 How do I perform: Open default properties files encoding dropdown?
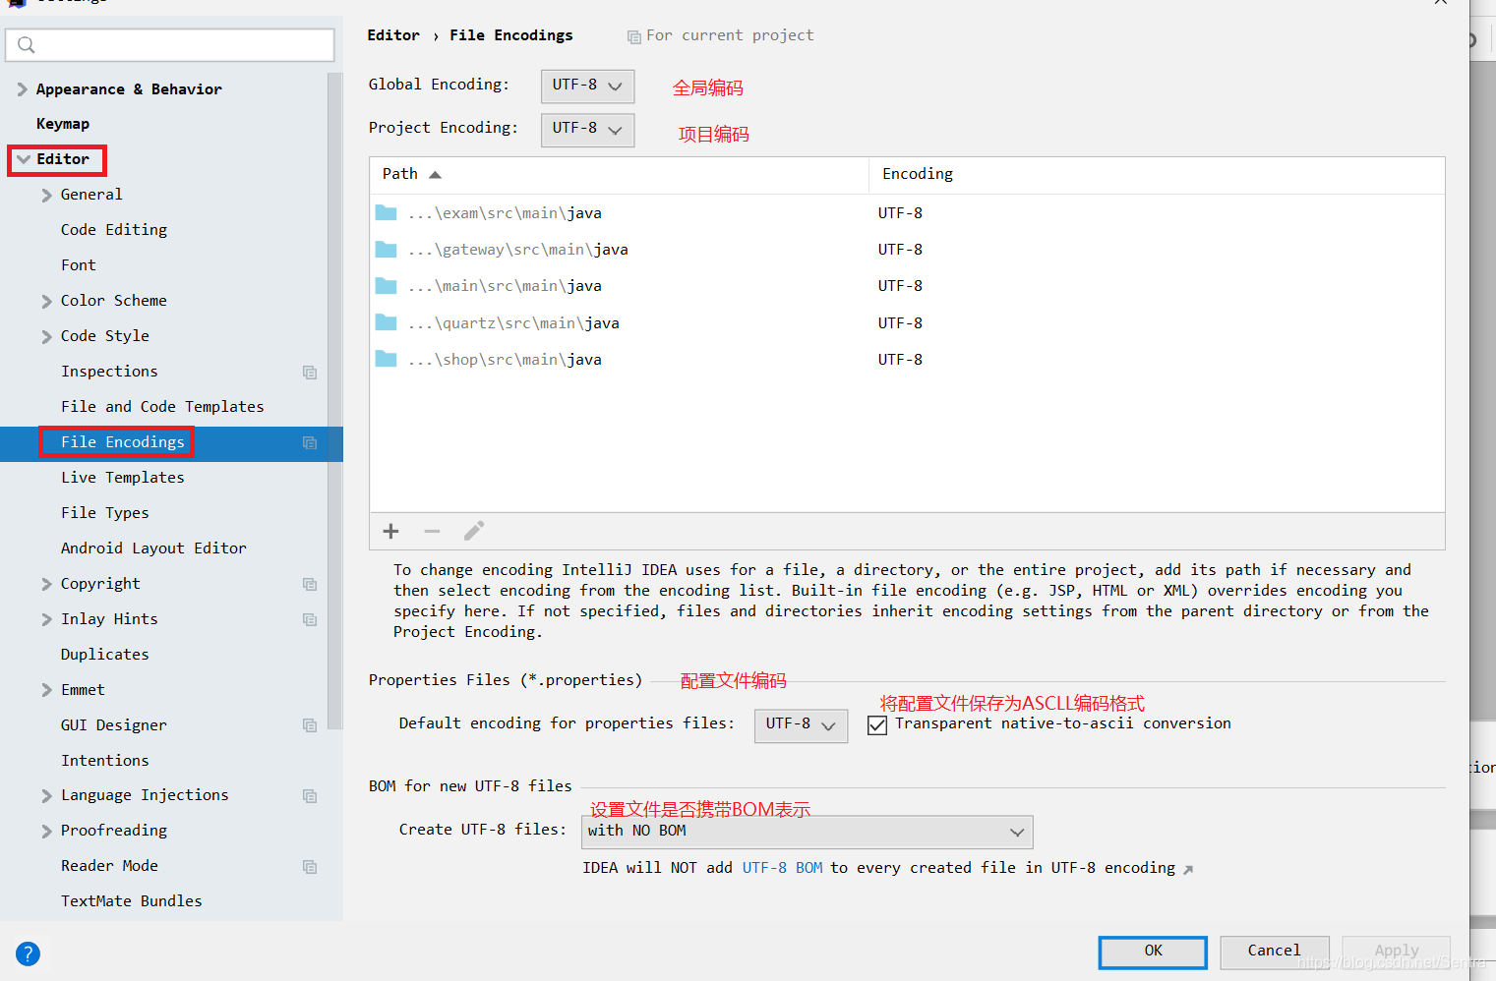pyautogui.click(x=801, y=724)
